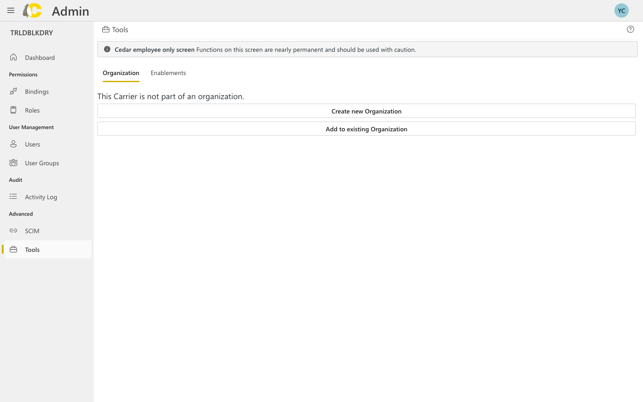643x402 pixels.
Task: Open the YC user avatar menu
Action: coord(621,10)
